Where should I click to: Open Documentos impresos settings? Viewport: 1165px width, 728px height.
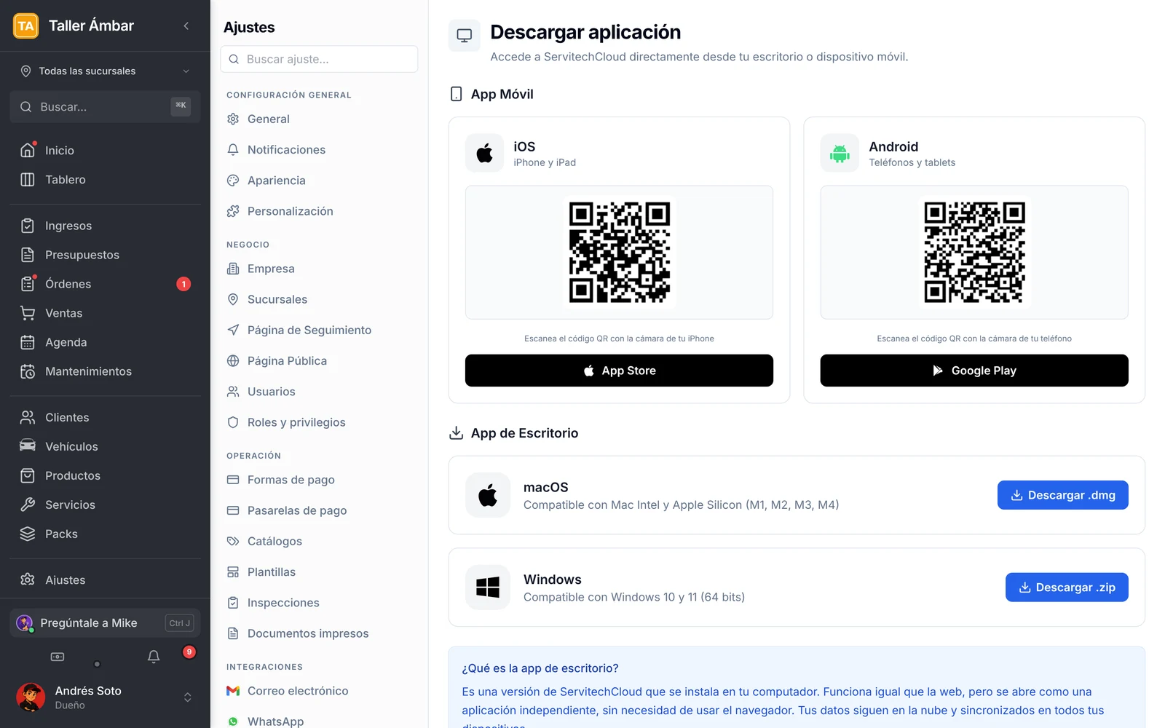pos(319,633)
